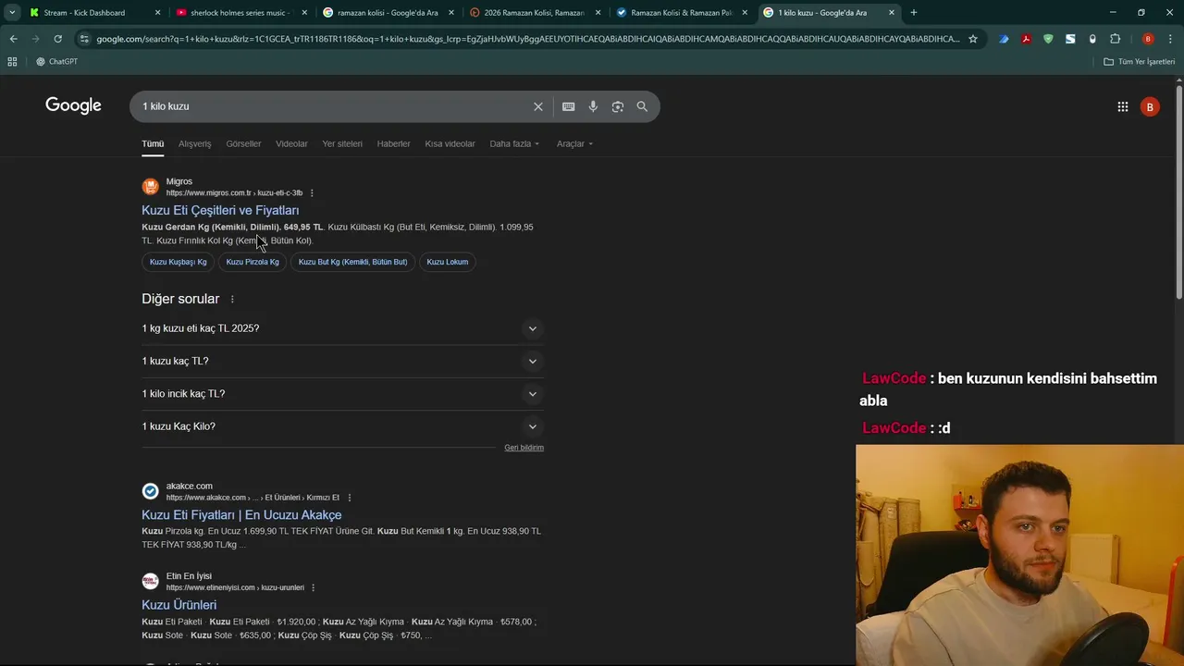This screenshot has width=1184, height=666.
Task: Click the Kuzu Pirzola Kg chip
Action: (x=253, y=262)
